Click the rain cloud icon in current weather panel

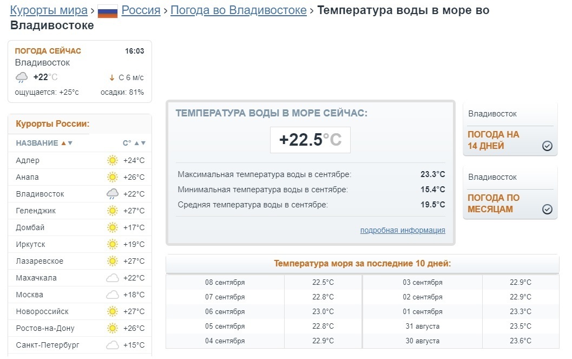[22, 77]
